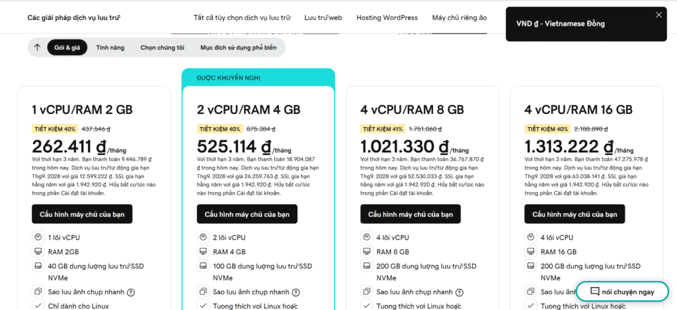
Task: Close the VND currency notification
Action: tap(658, 15)
